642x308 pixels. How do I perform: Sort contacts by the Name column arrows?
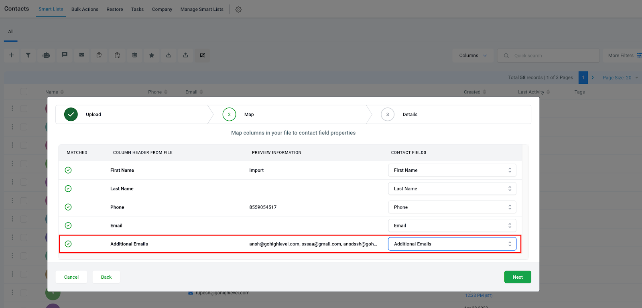click(62, 92)
